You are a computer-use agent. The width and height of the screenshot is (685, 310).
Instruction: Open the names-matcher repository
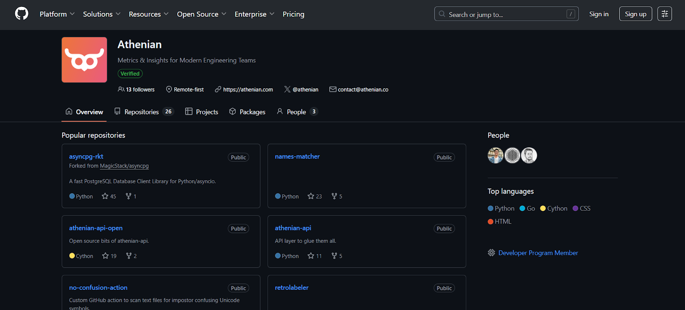[x=297, y=156]
